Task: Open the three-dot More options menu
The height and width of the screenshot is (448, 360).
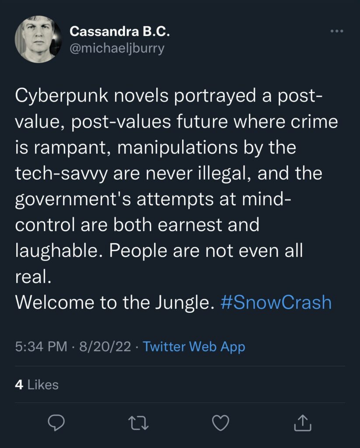Action: (336, 31)
